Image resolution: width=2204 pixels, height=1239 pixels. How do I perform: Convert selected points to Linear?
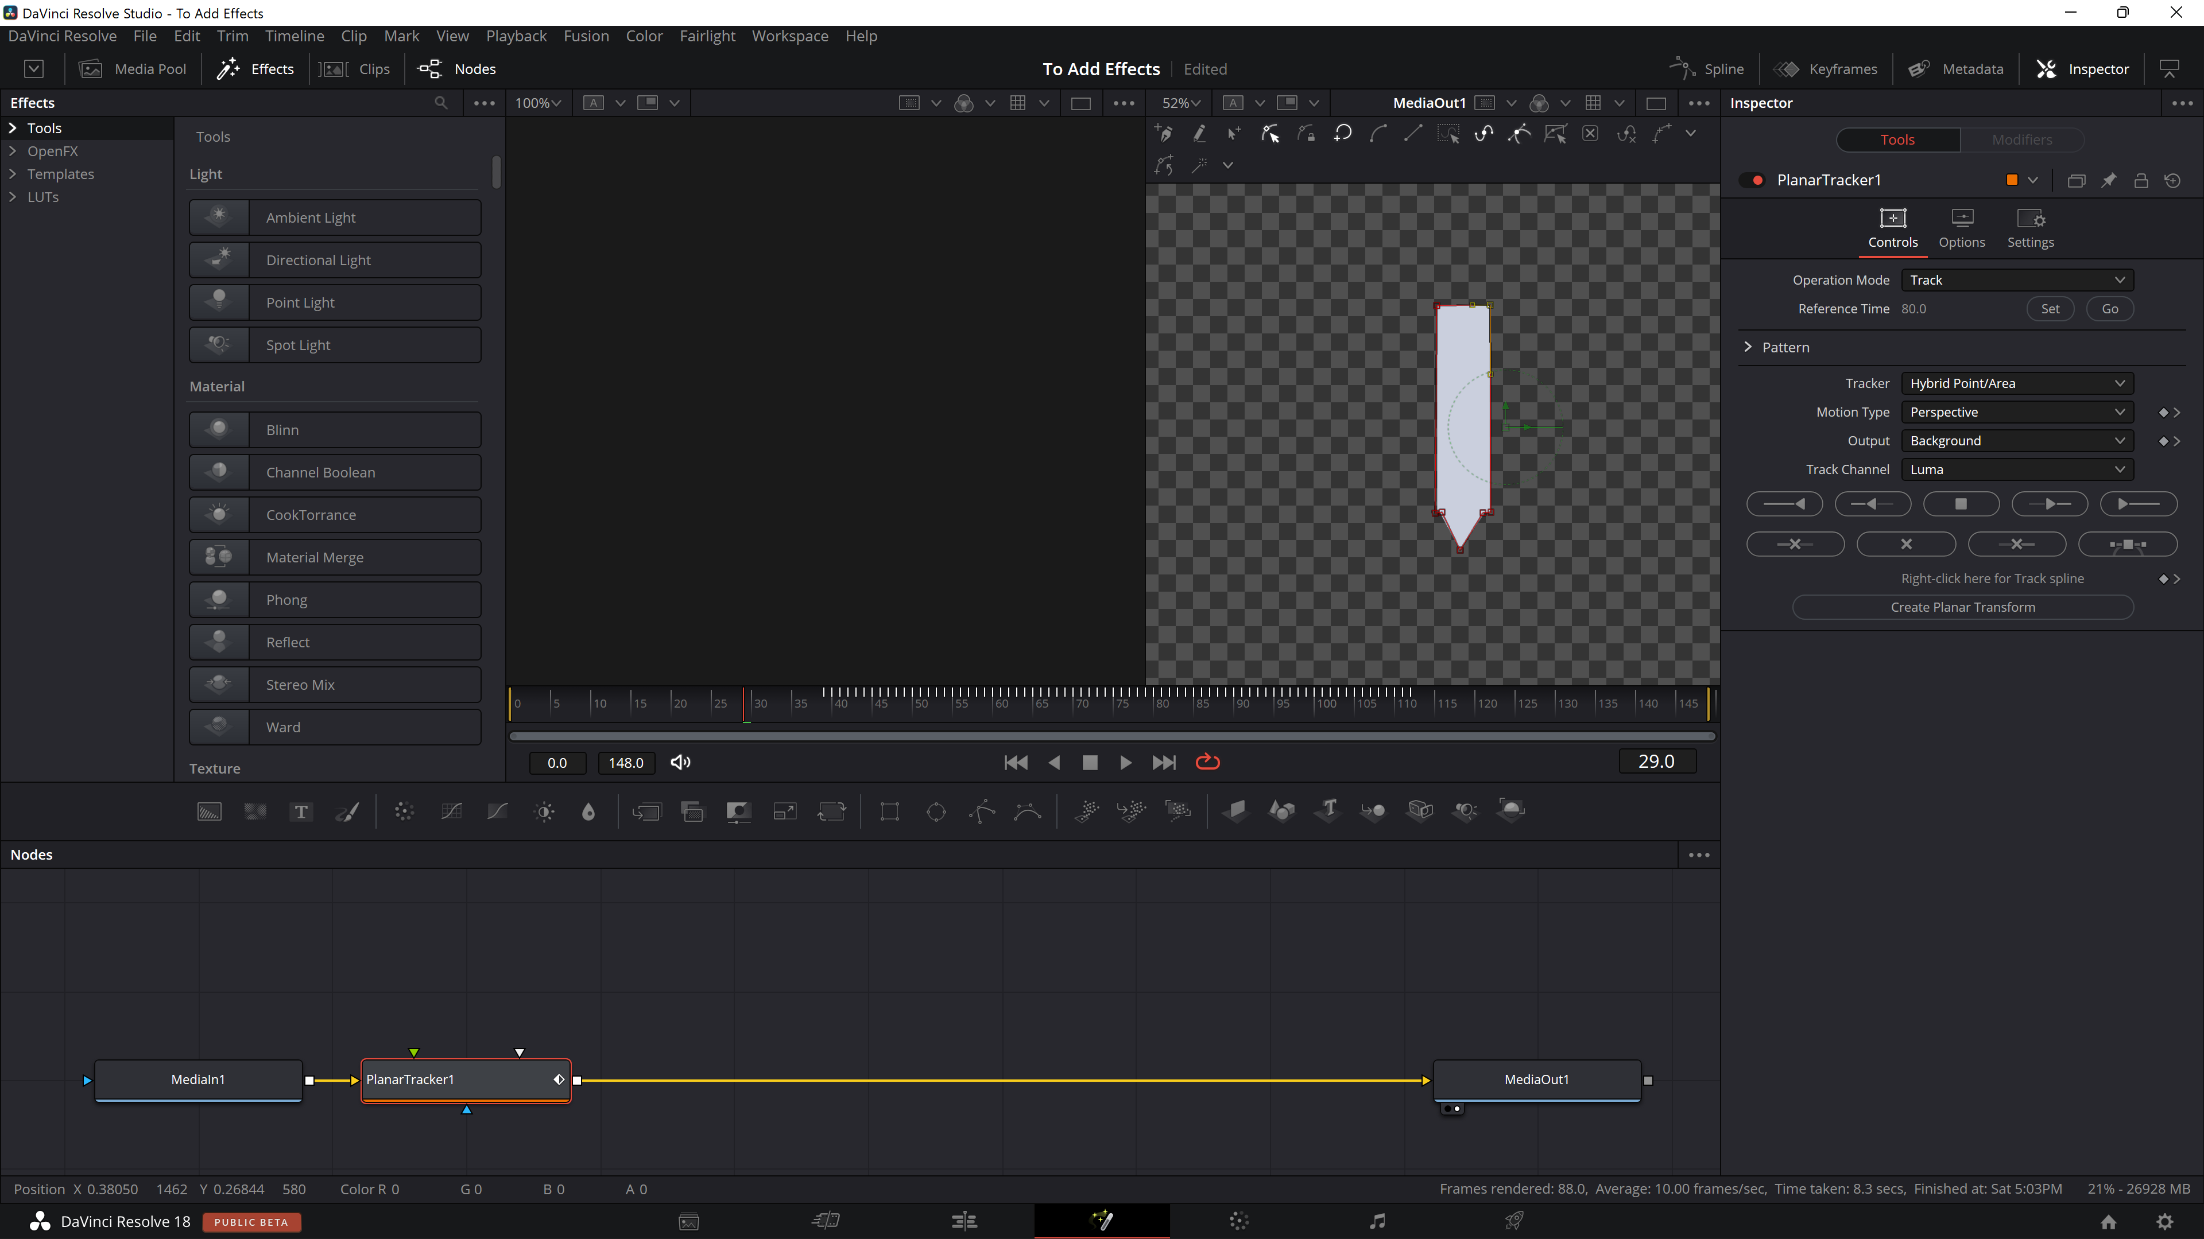1413,133
